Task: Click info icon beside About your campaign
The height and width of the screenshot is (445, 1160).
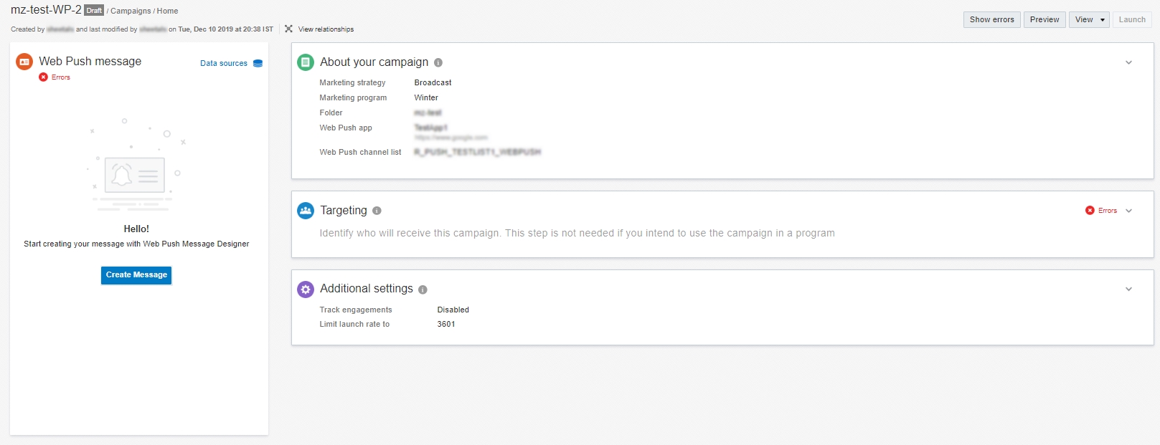Action: (x=438, y=62)
